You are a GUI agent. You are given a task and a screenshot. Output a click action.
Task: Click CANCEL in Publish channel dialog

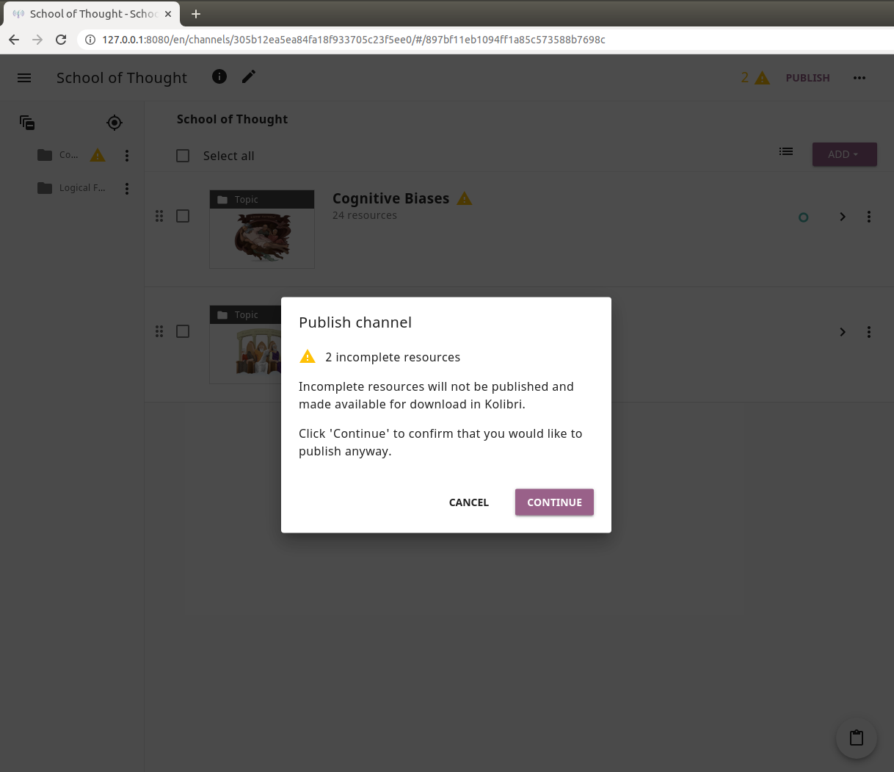coord(469,502)
